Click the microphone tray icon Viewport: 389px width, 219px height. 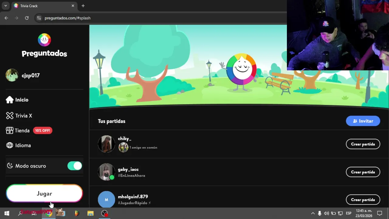(x=319, y=213)
